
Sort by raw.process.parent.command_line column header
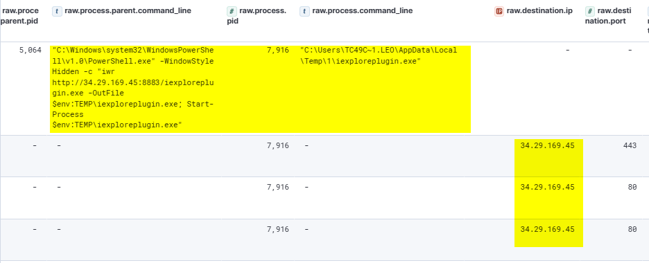point(128,11)
